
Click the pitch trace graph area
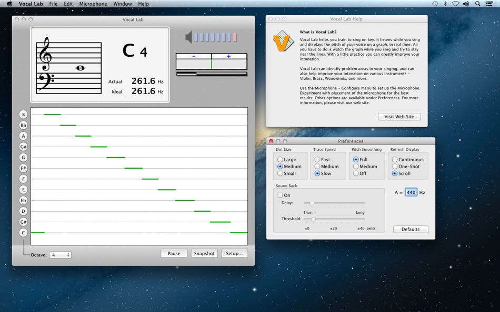(139, 176)
